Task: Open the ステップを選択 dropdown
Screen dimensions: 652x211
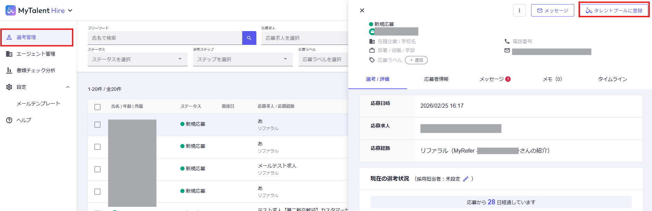Action: pos(243,59)
